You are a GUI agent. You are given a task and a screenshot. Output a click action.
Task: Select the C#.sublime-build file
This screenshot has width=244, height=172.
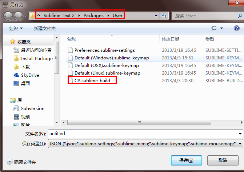coord(92,81)
